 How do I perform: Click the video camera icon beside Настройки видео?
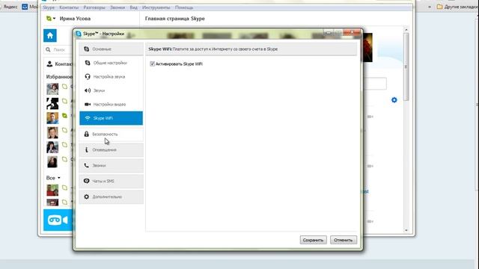(88, 105)
